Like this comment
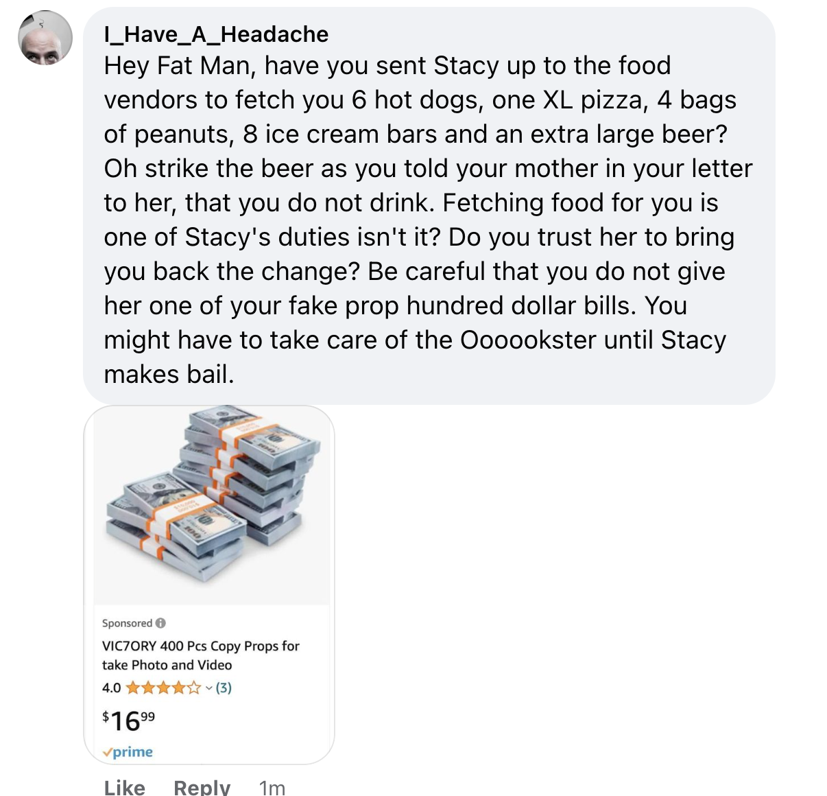 (x=125, y=787)
